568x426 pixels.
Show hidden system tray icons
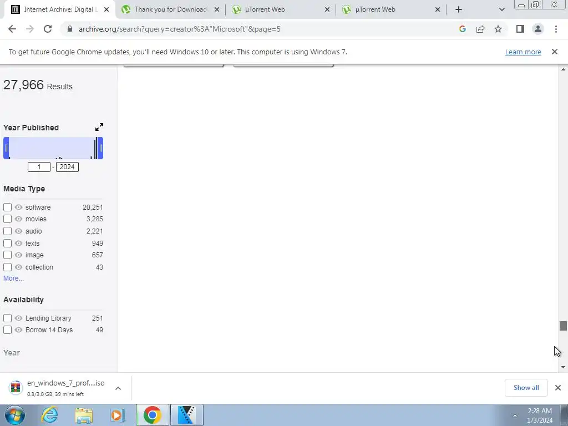(x=515, y=415)
